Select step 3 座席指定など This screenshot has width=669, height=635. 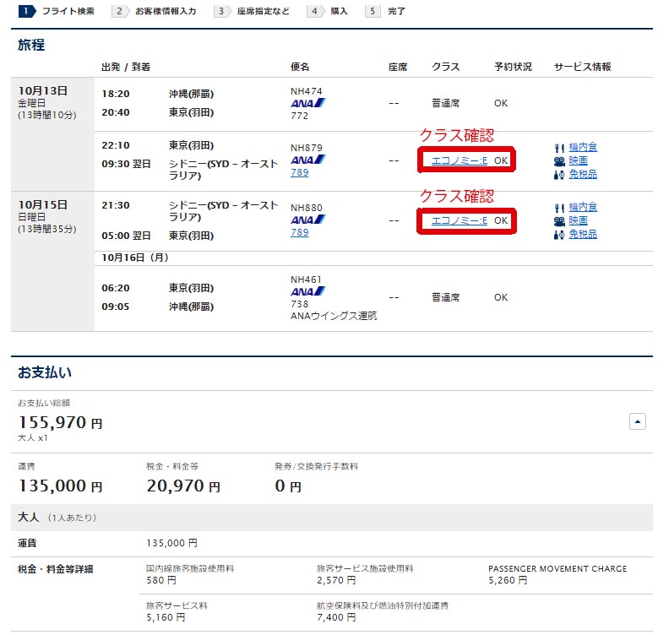pos(252,12)
